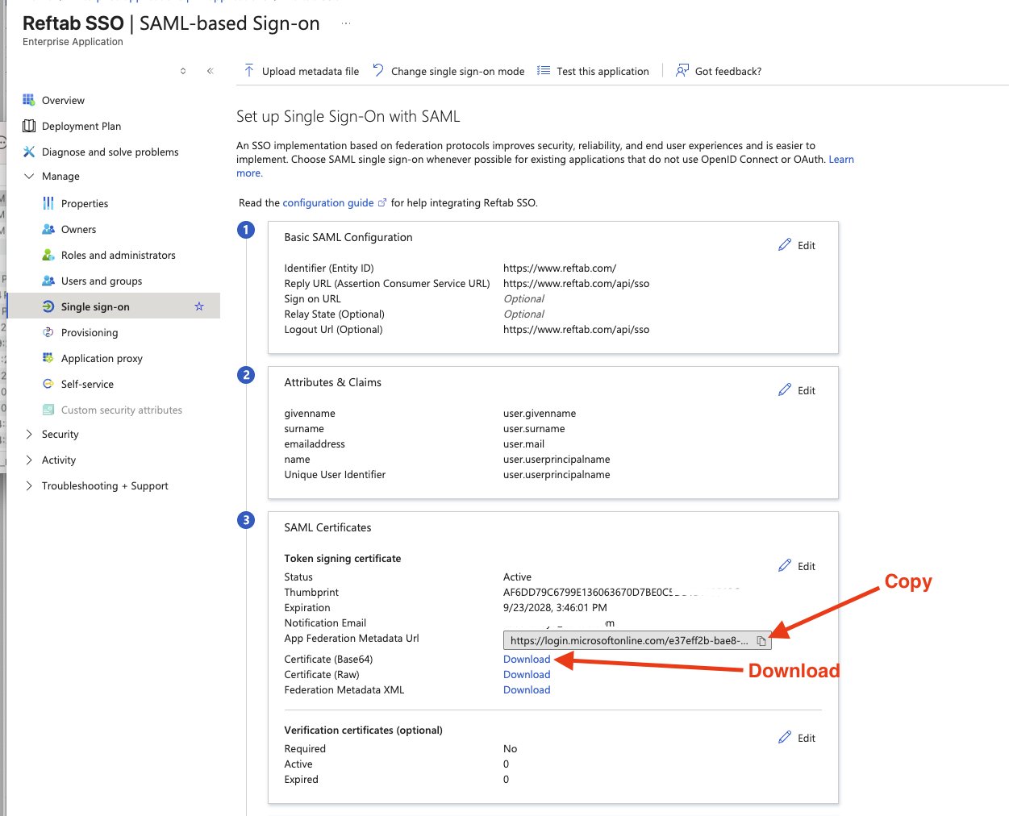Viewport: 1009px width, 816px height.
Task: Edit the Attributes & Claims section
Action: [x=796, y=390]
